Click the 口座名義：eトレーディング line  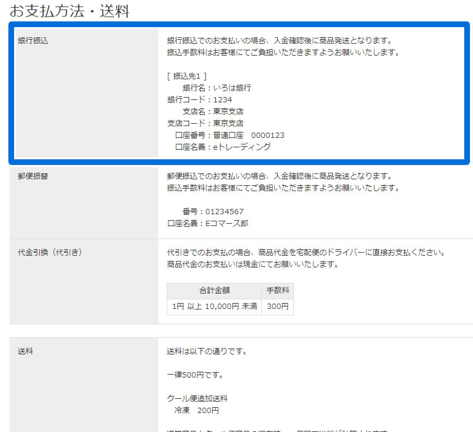[x=223, y=147]
